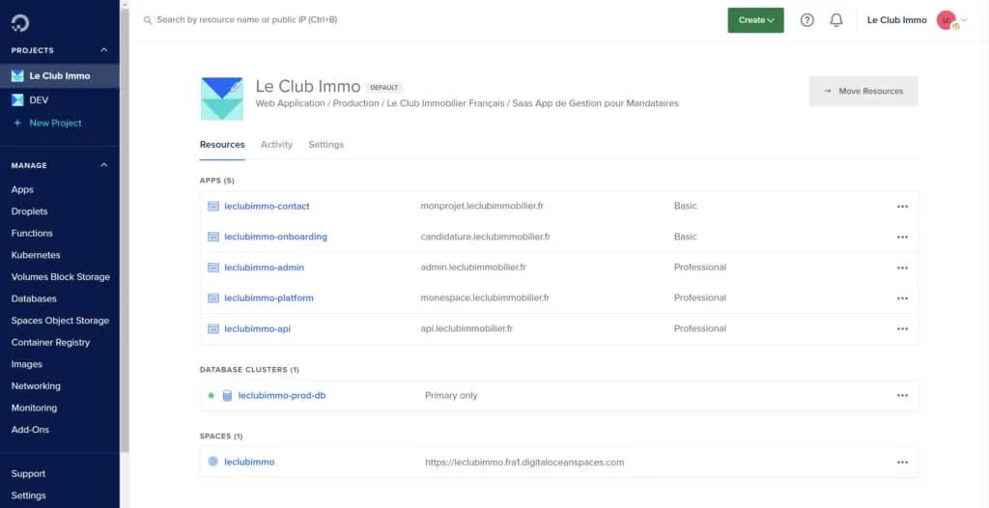Screen dimensions: 989x508
Task: Open more options for leclubimmo-platform
Action: [x=903, y=298]
